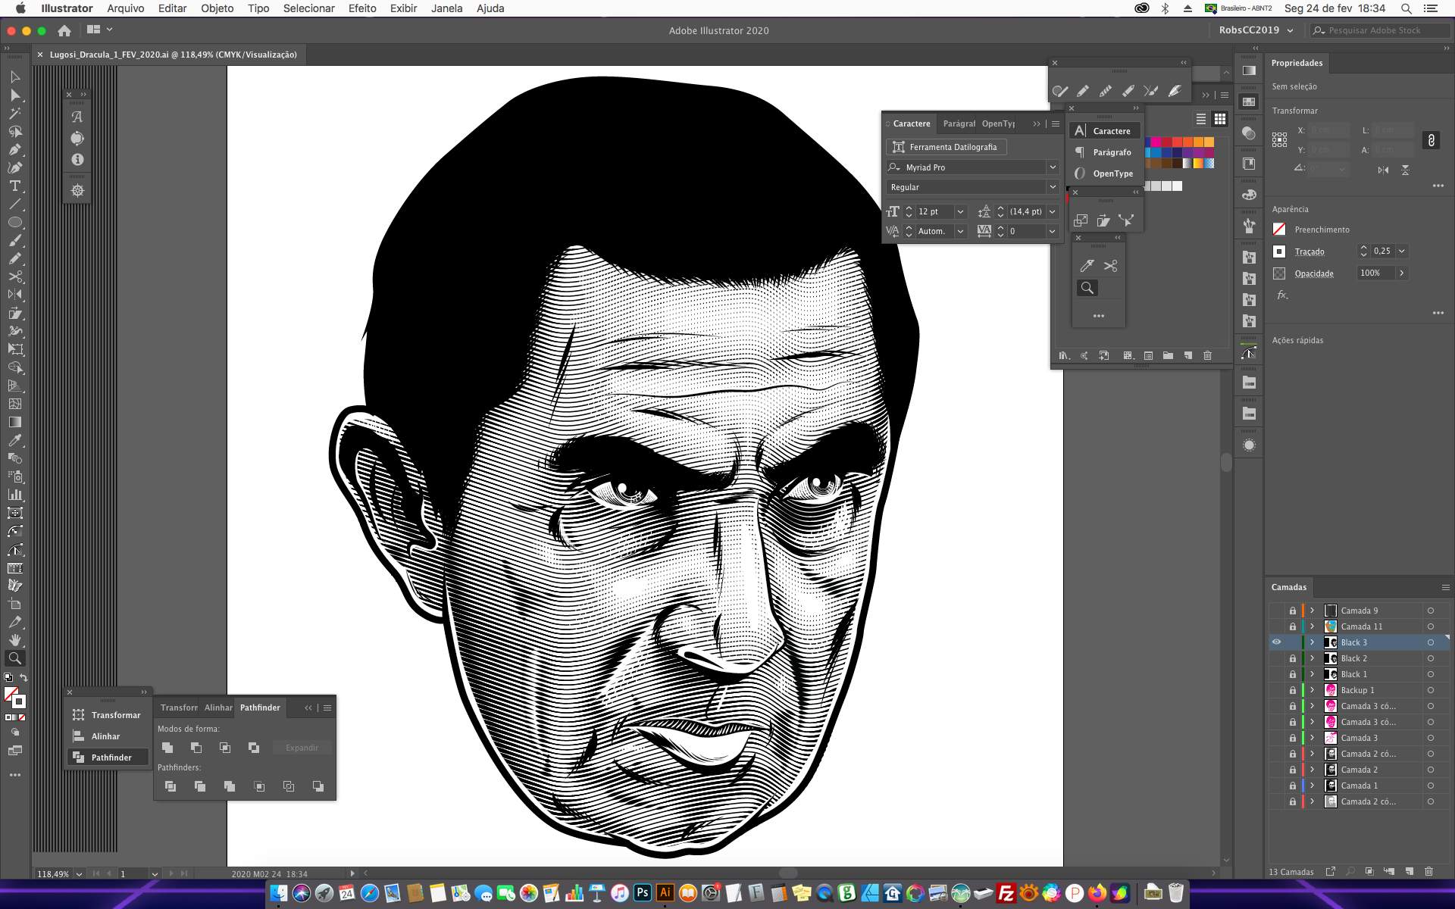
Task: Expand the Backup 1 layer
Action: (1313, 690)
